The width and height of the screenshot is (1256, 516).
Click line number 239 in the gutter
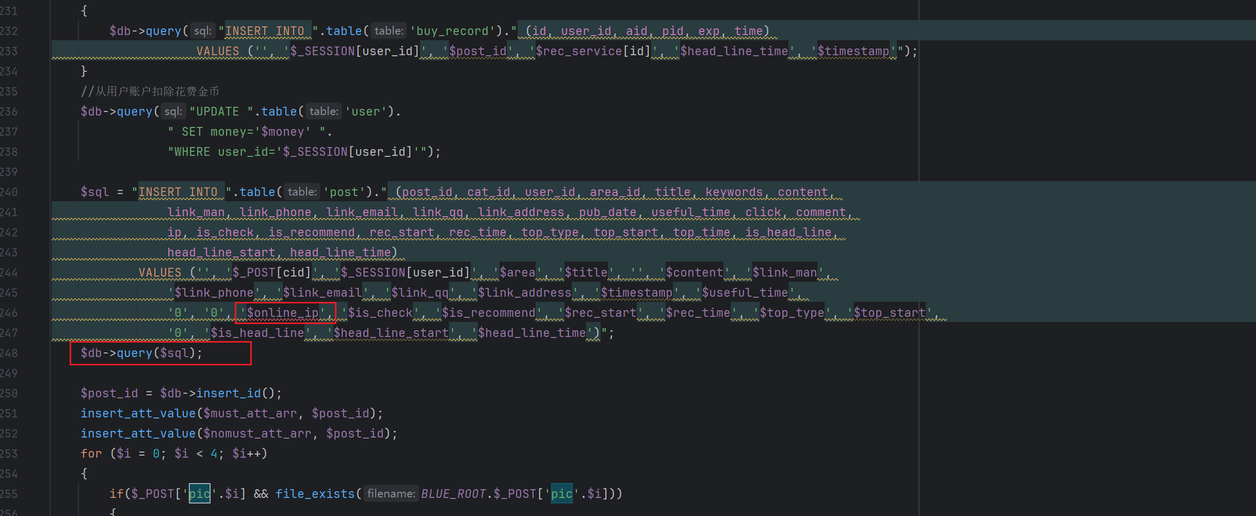coord(9,172)
